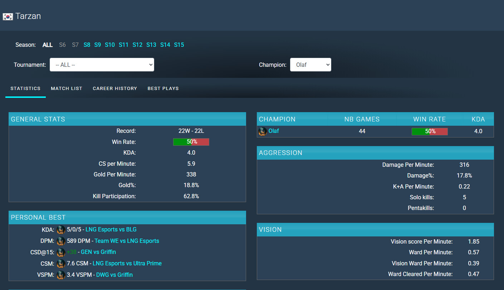504x290 pixels.
Task: Open the Best Plays tab
Action: click(163, 88)
